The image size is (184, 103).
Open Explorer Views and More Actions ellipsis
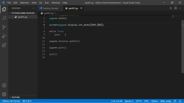pos(34,8)
